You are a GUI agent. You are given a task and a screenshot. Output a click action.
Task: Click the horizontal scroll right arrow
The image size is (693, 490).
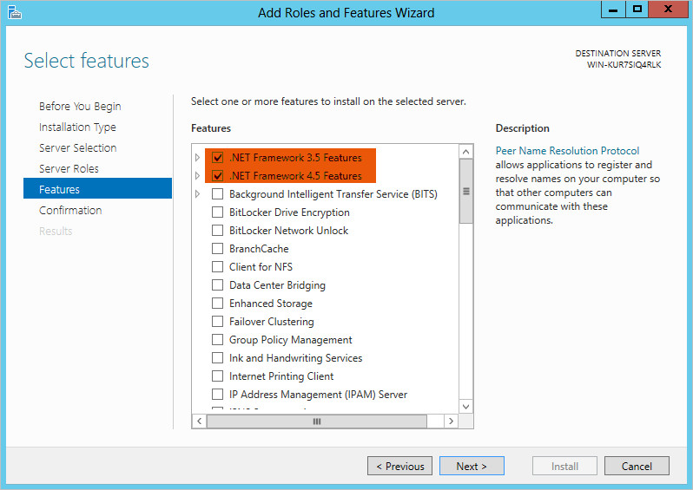[451, 421]
